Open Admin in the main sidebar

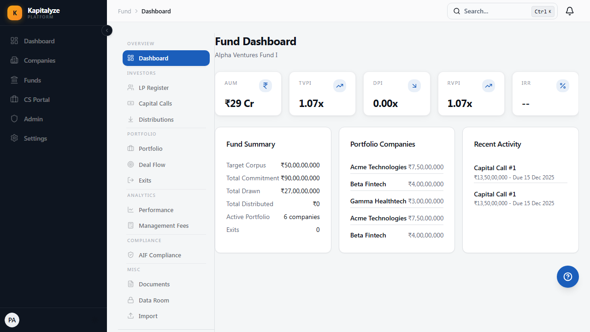53,119
